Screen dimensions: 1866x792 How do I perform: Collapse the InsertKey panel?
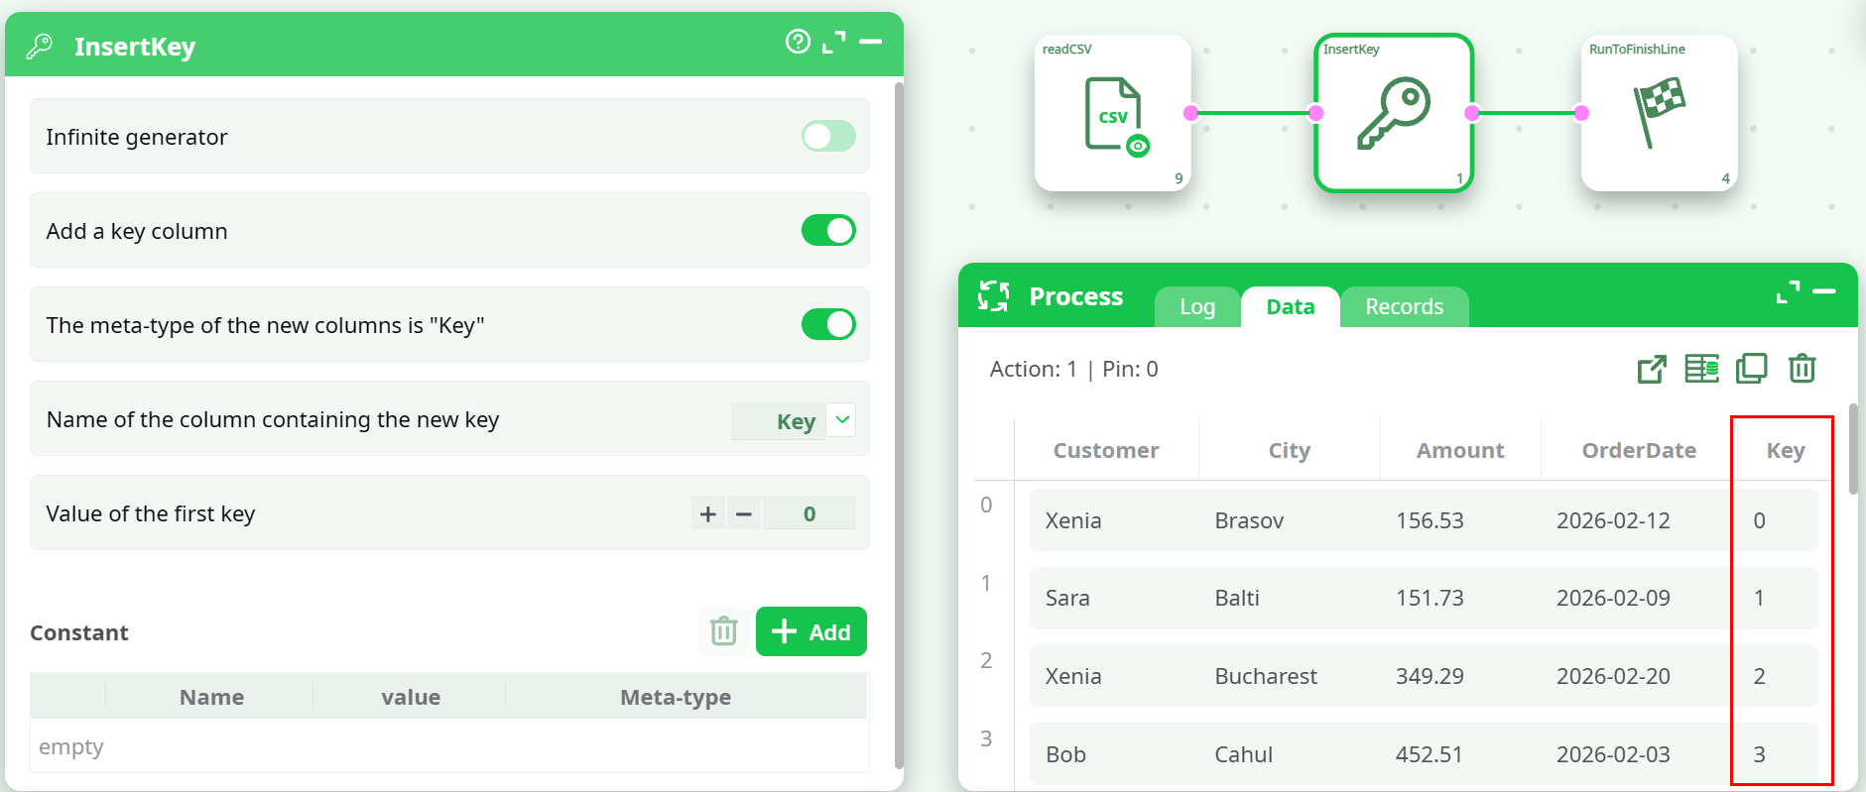871,42
